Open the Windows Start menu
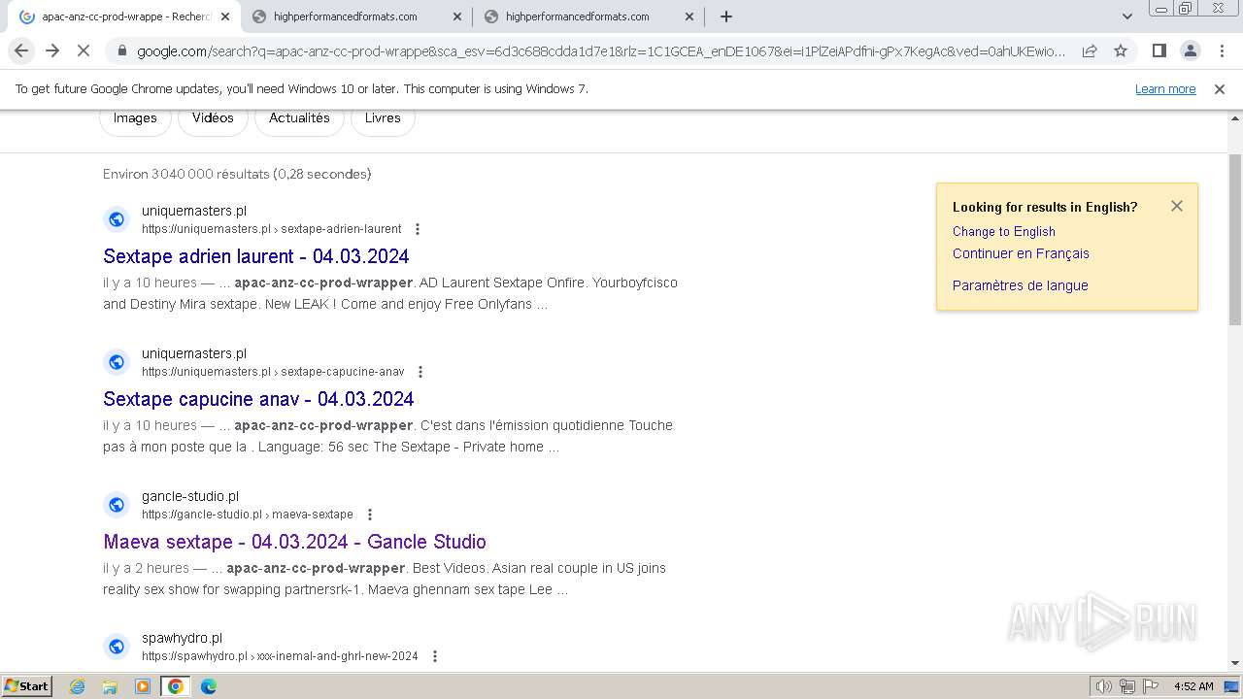The image size is (1243, 699). click(27, 686)
